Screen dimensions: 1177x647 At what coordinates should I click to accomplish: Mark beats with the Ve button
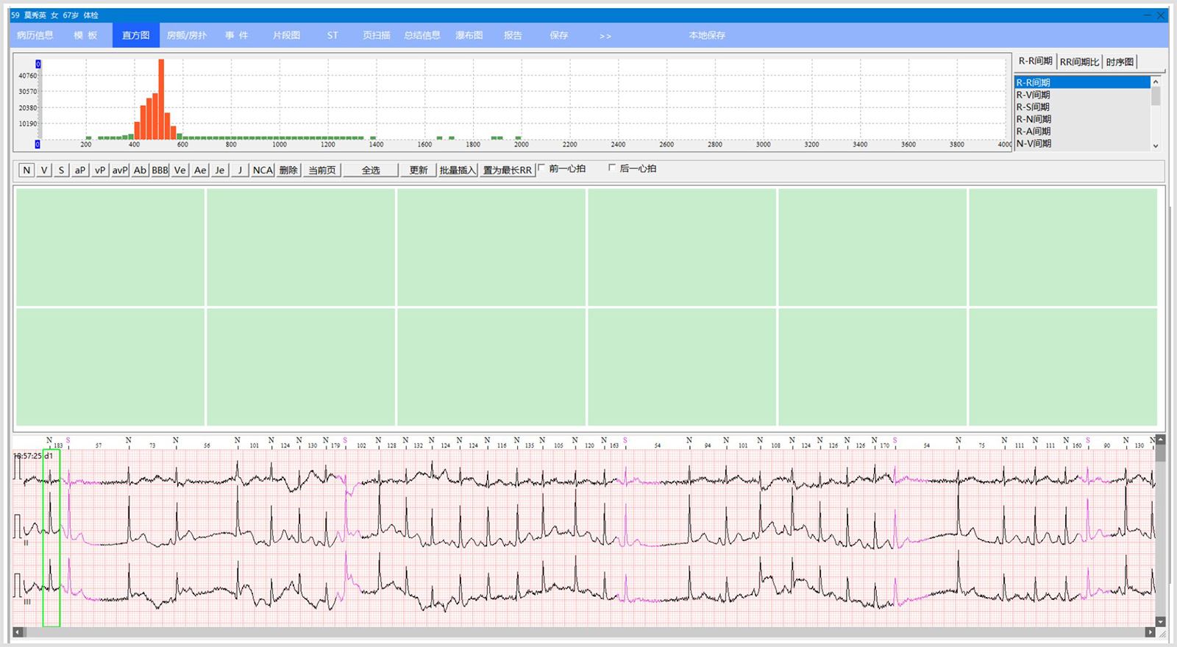coord(179,170)
